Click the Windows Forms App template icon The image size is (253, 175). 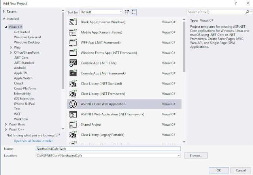pyautogui.click(x=73, y=53)
